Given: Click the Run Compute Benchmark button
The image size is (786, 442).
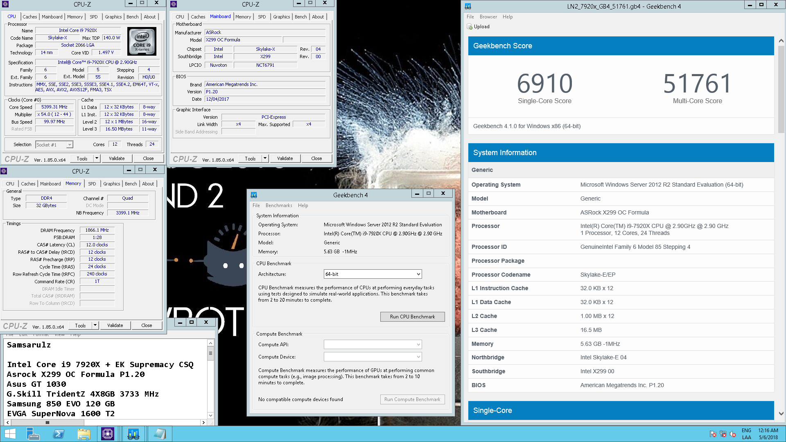Looking at the screenshot, I should [412, 399].
